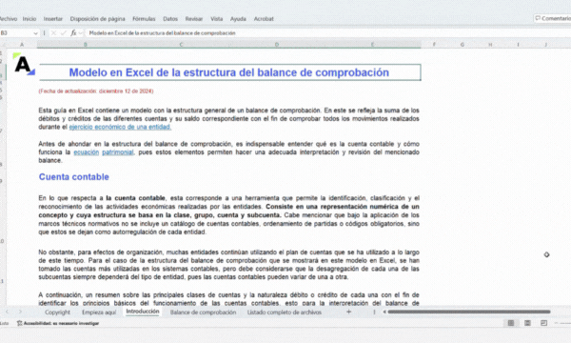Switch to Page Layout view icon
The width and height of the screenshot is (571, 343).
click(x=527, y=323)
